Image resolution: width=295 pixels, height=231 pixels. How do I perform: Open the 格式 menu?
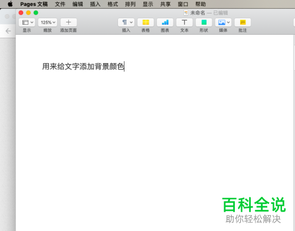(x=113, y=4)
